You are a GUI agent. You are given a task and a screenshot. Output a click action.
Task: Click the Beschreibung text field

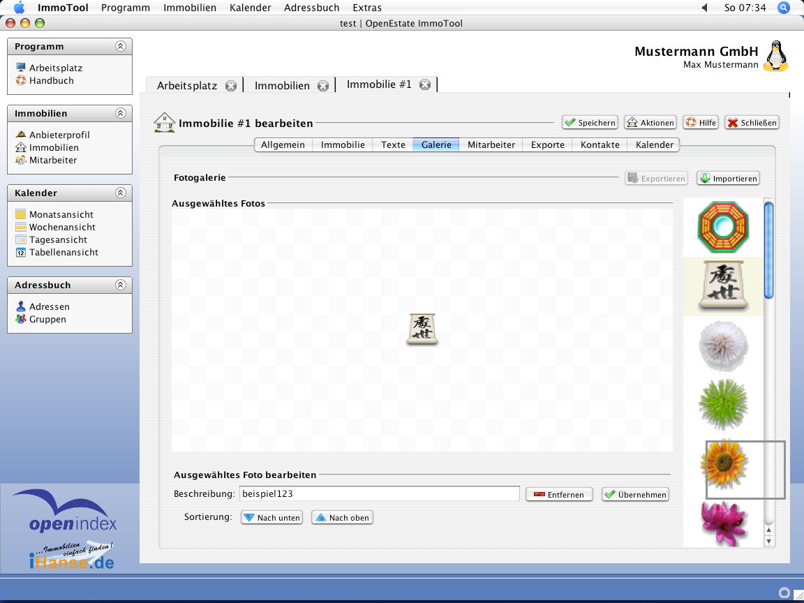click(x=379, y=494)
